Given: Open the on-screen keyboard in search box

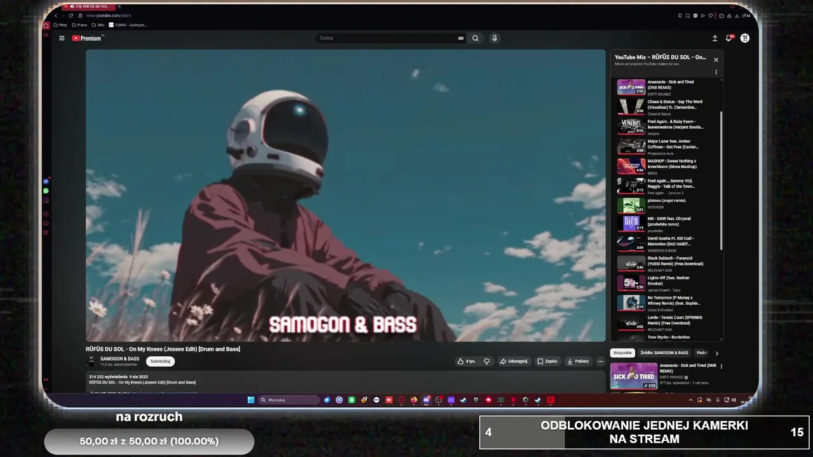Looking at the screenshot, I should pyautogui.click(x=460, y=38).
